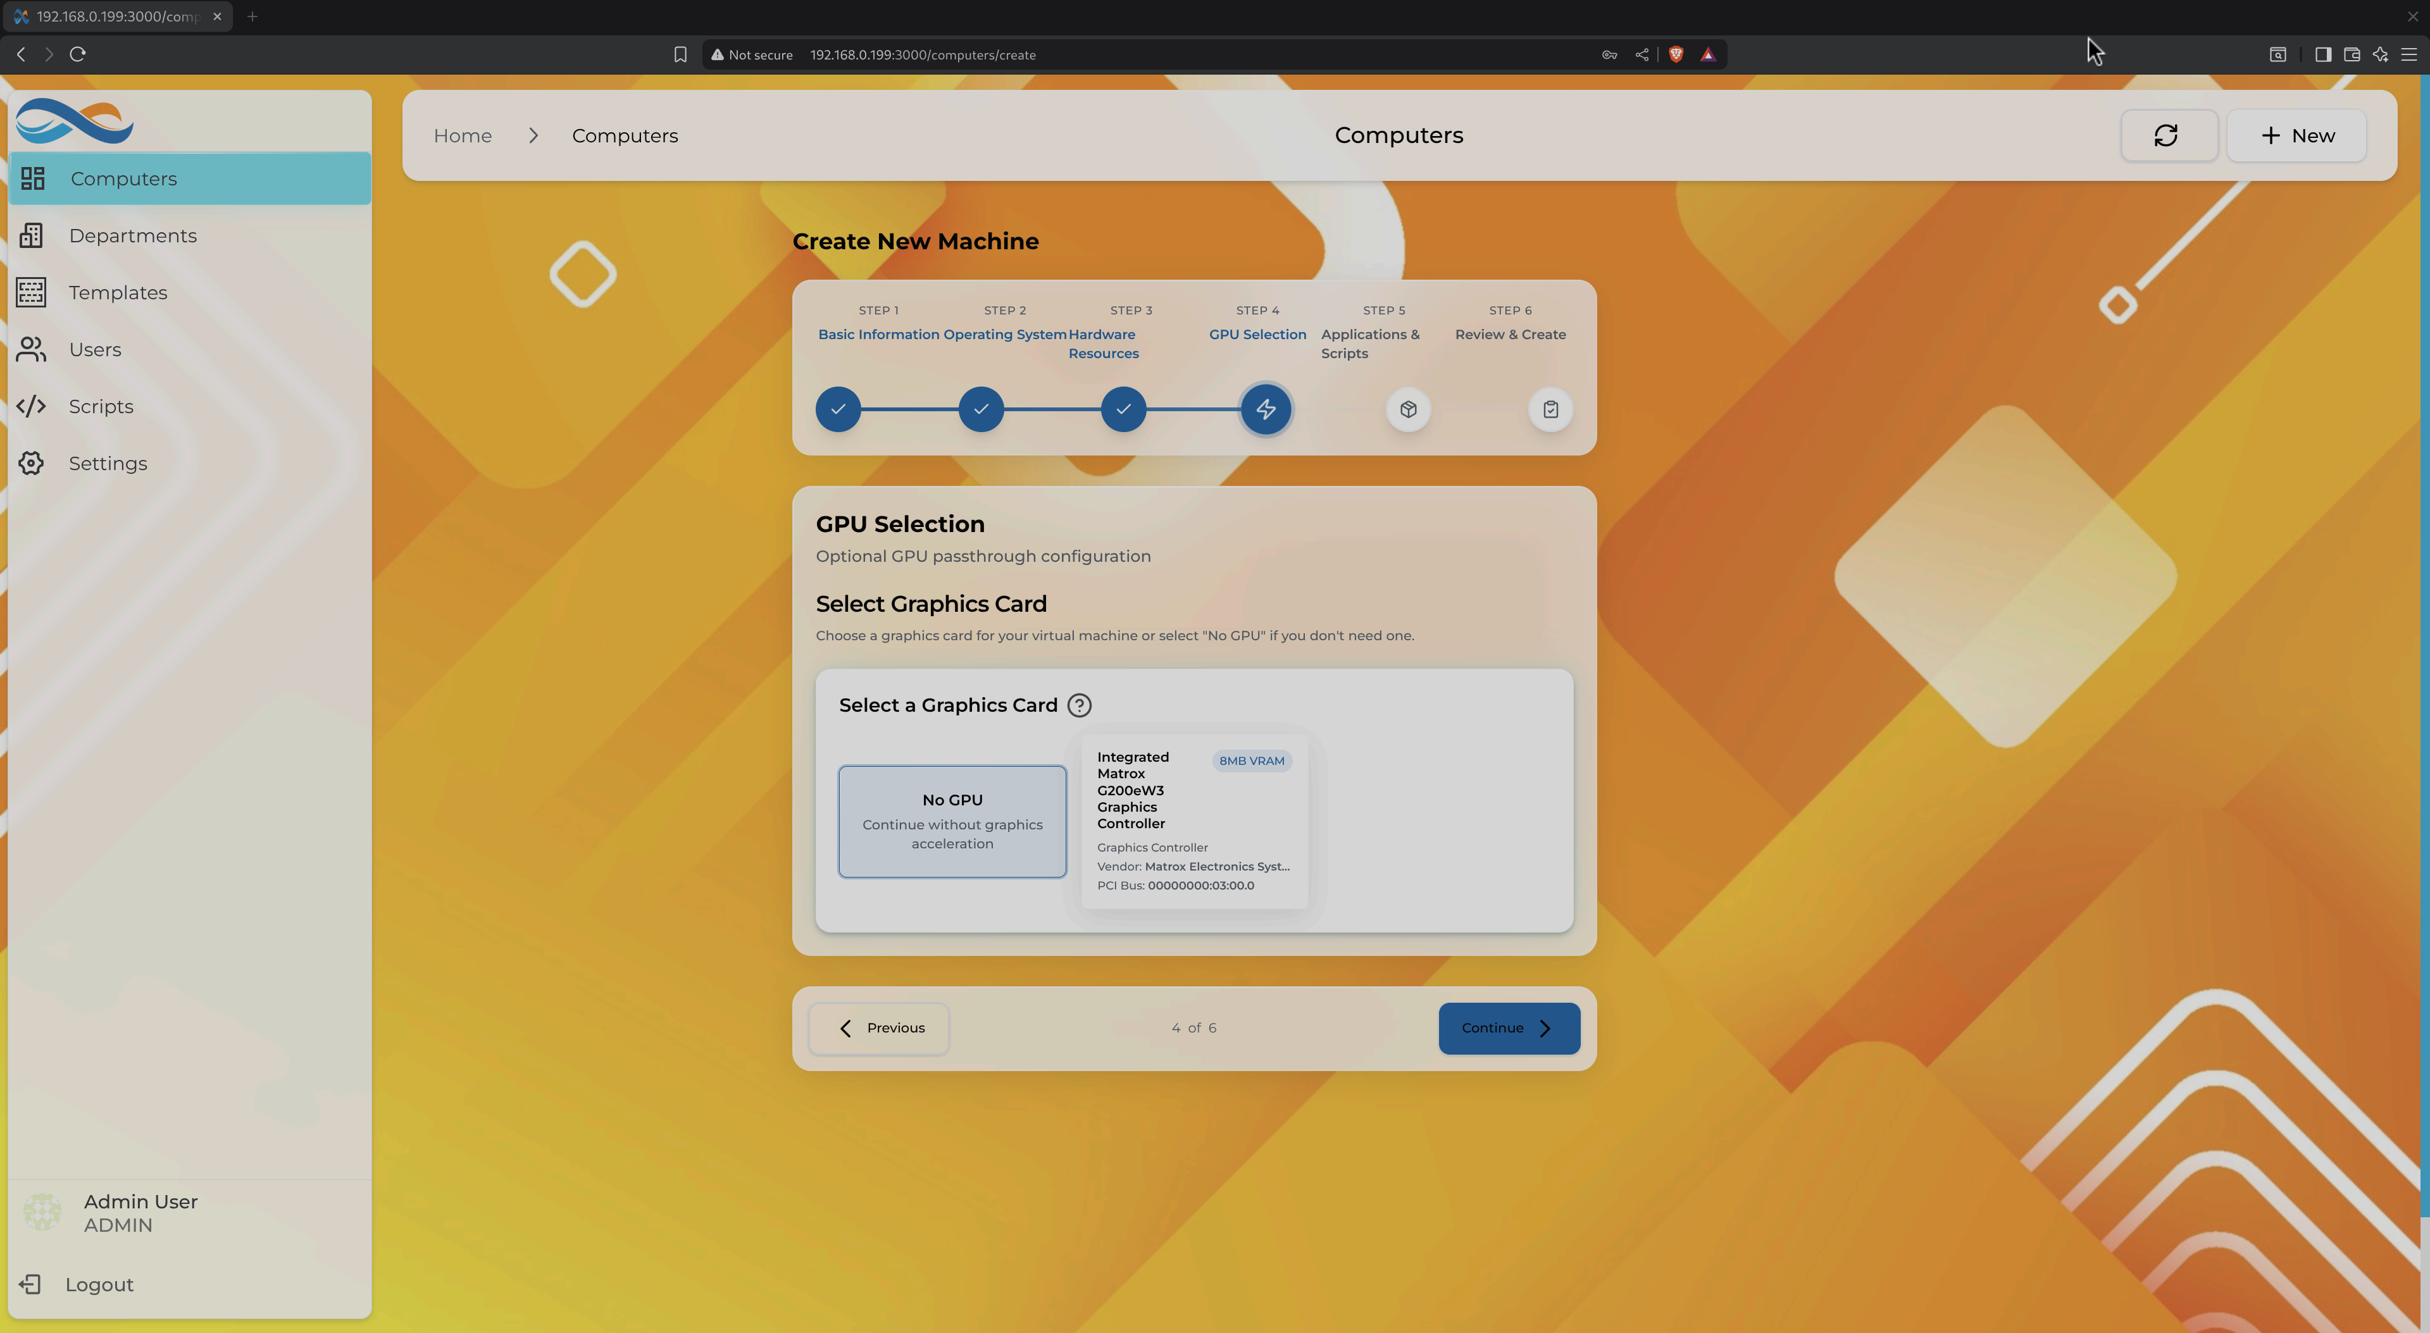Select the No GPU option card
This screenshot has height=1333, width=2430.
[x=952, y=821]
